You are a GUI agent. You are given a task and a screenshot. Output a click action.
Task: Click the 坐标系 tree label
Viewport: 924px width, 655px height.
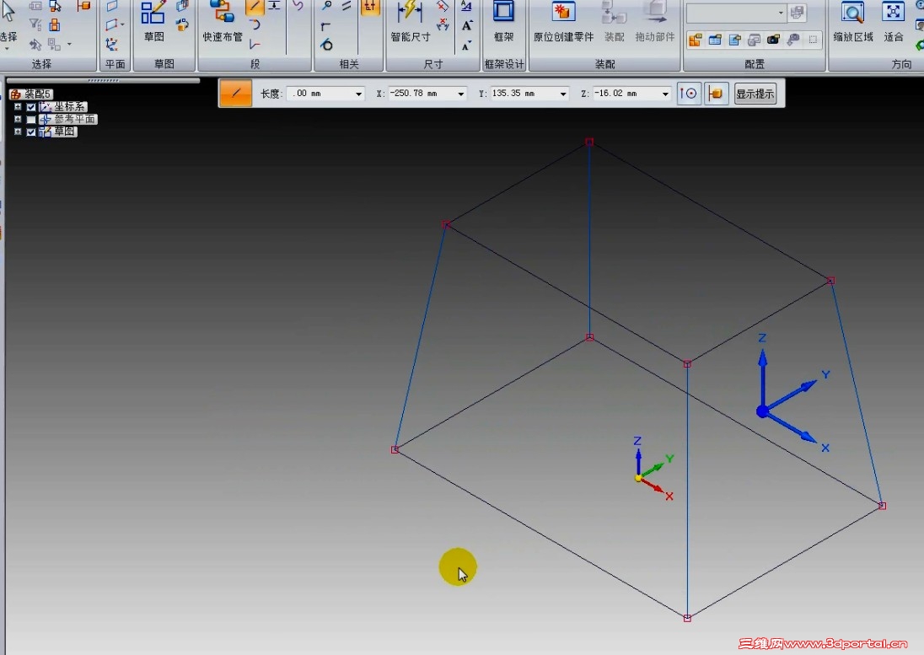coord(69,106)
